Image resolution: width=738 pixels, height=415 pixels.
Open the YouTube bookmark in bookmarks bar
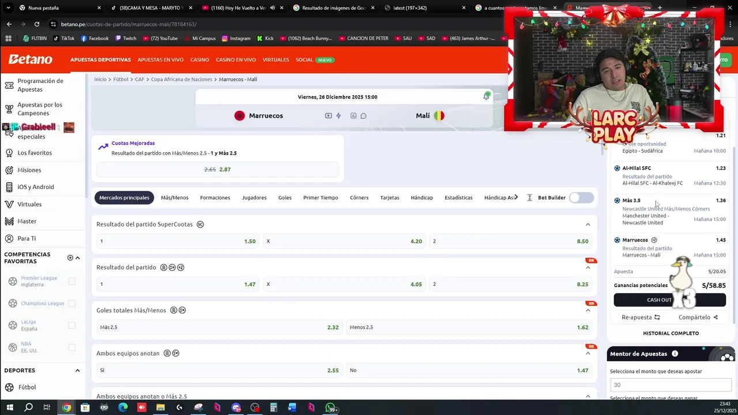(160, 39)
